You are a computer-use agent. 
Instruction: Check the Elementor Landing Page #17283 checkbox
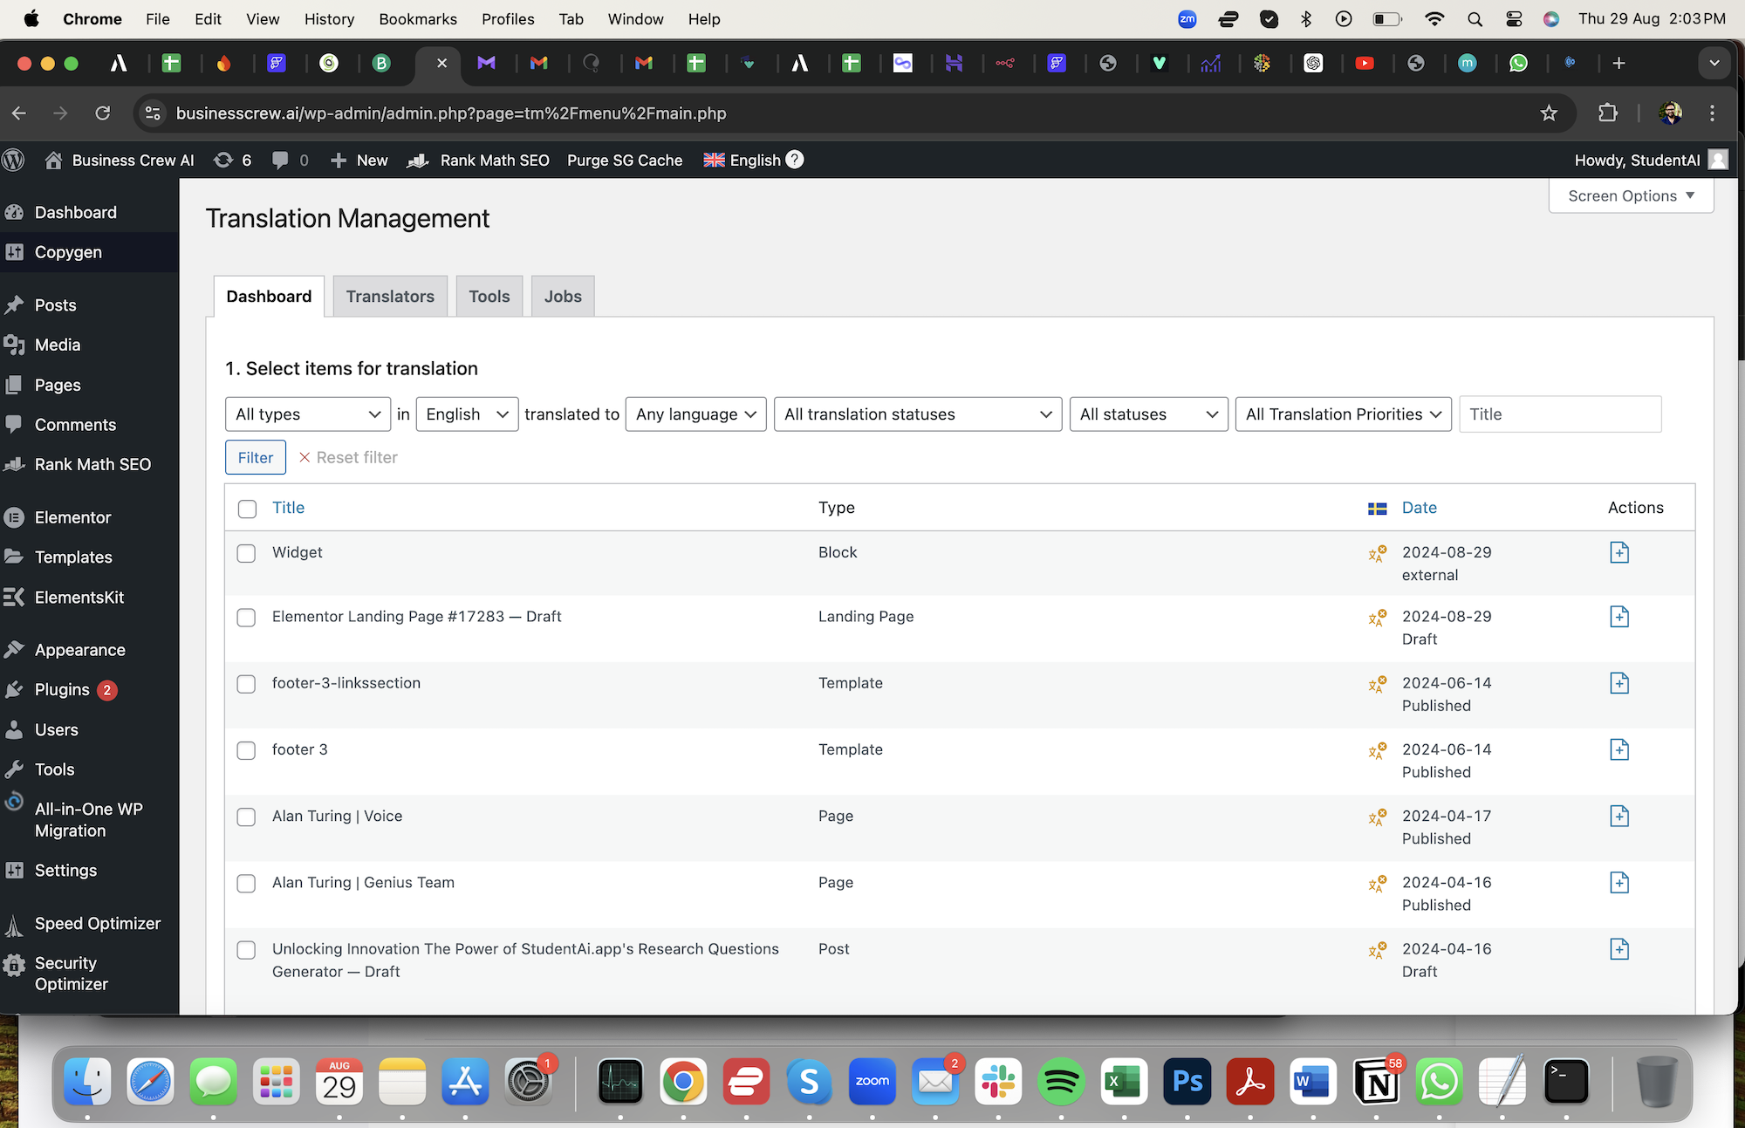(246, 618)
